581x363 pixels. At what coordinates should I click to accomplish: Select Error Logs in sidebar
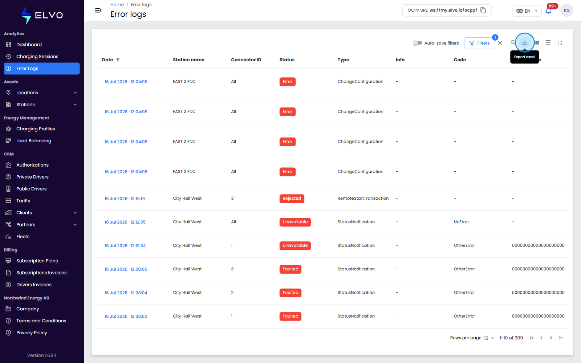[x=42, y=69]
